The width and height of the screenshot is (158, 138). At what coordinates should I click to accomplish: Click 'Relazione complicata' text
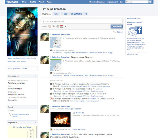(17, 83)
